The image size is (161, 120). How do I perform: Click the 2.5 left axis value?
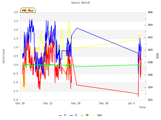pyautogui.click(x=16, y=21)
